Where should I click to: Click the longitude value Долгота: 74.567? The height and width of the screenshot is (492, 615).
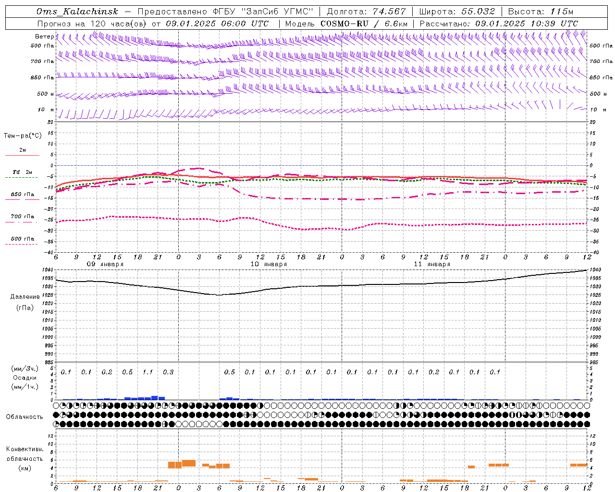(x=367, y=12)
